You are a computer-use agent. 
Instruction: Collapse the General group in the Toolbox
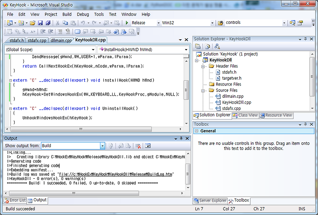[197, 131]
